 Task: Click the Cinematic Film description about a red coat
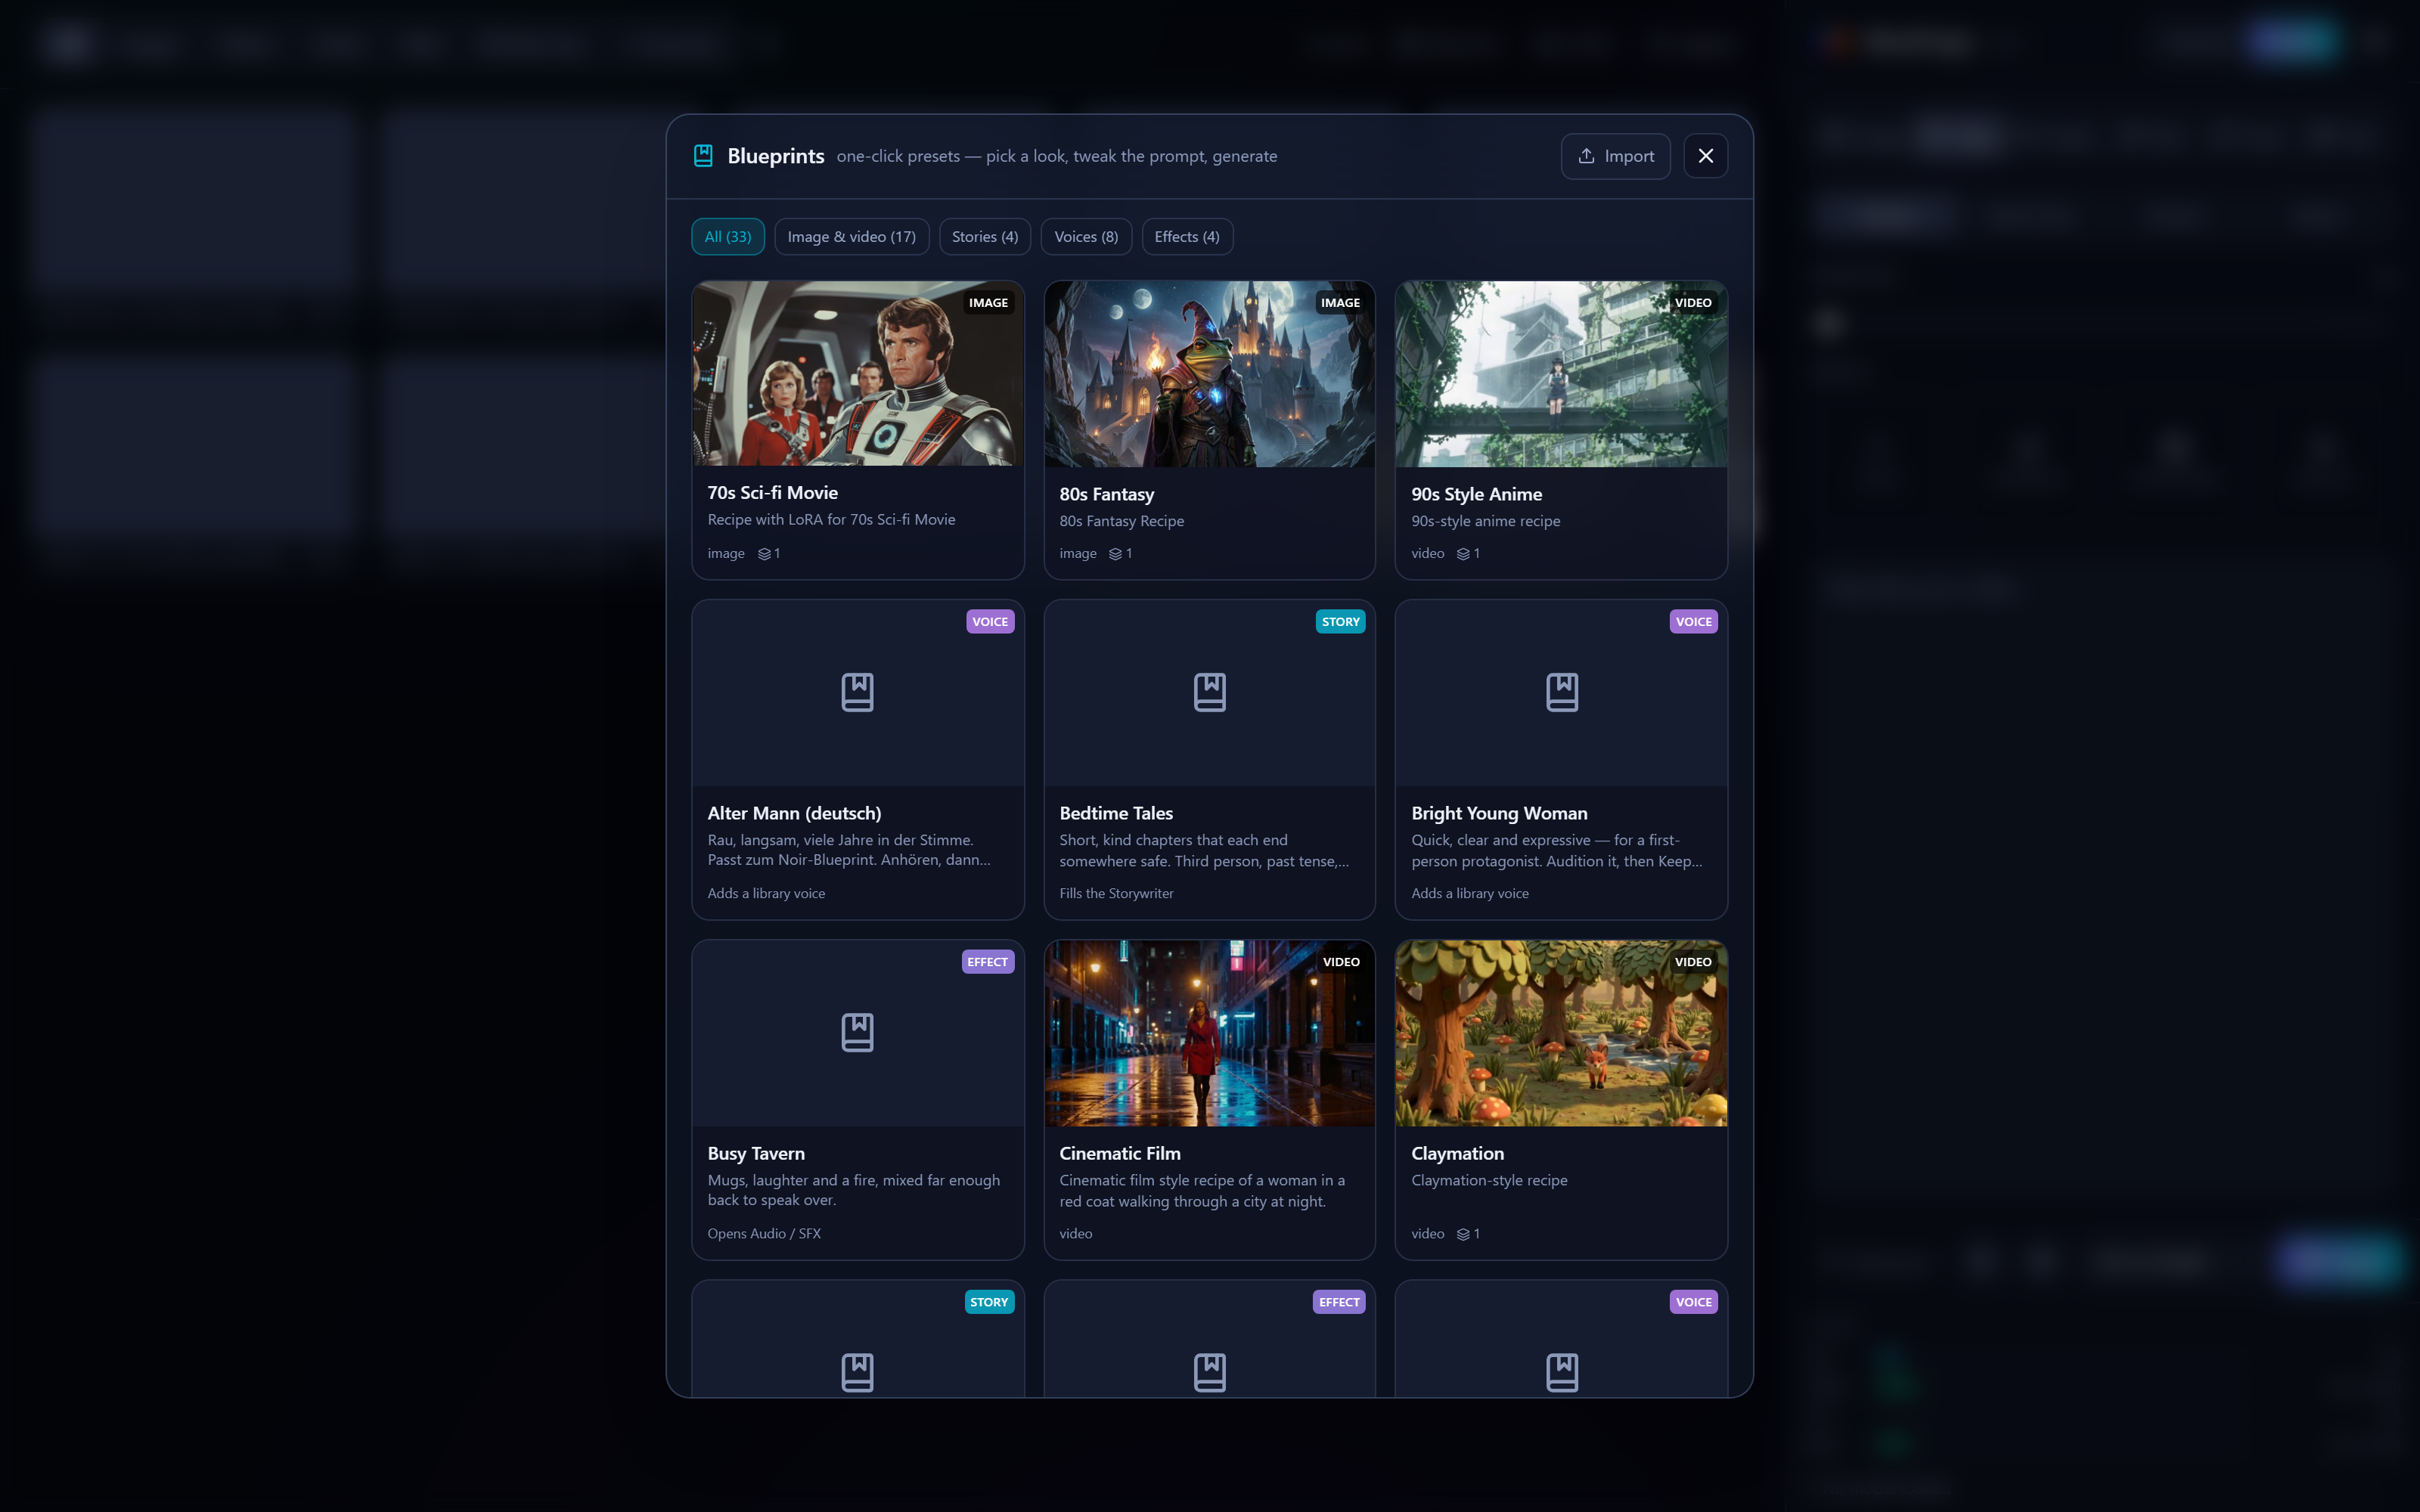click(1202, 1191)
